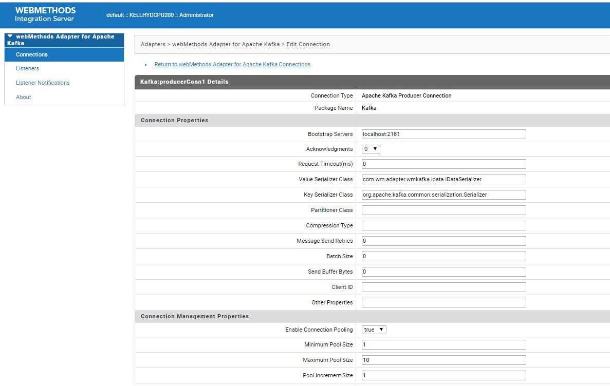
Task: Click the Edit Connection breadcrumb text
Action: (x=308, y=44)
